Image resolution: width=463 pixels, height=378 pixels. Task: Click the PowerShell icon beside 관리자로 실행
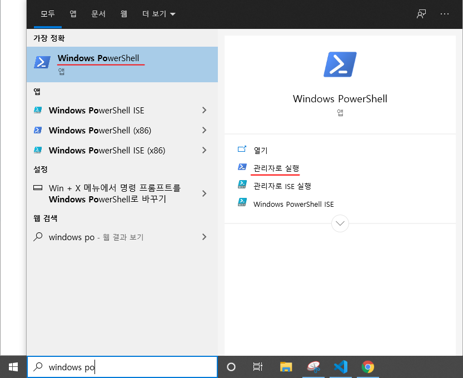click(242, 167)
